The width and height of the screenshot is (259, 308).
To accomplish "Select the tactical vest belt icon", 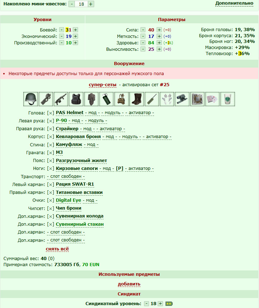I will click(121, 99).
